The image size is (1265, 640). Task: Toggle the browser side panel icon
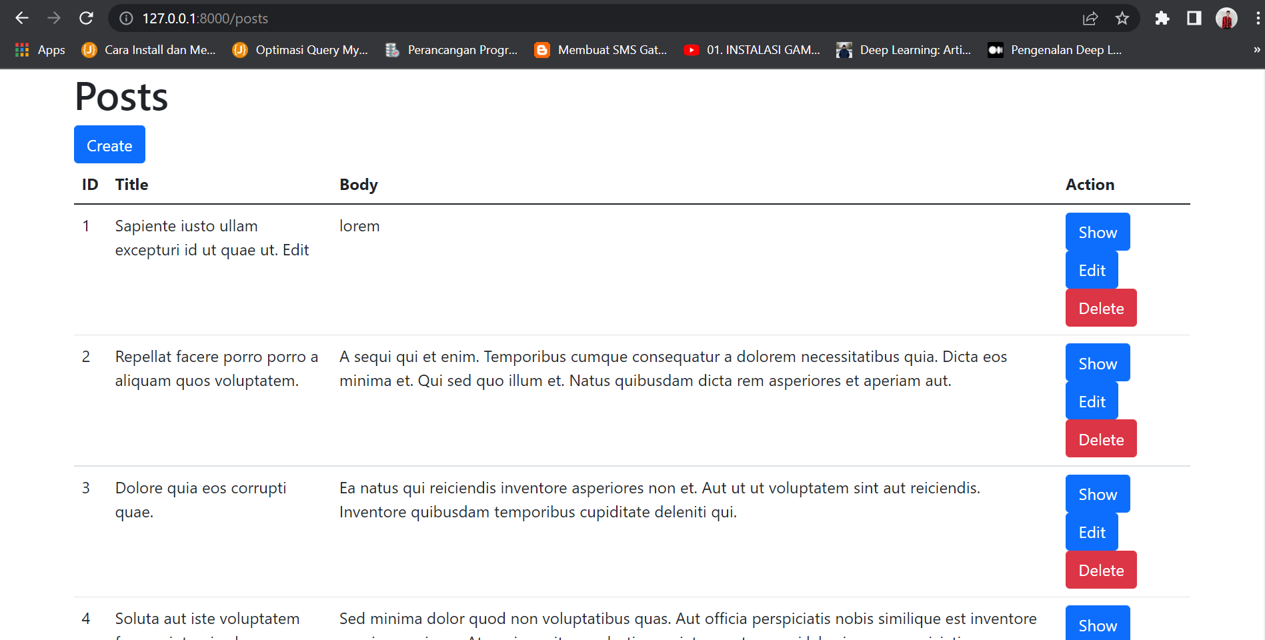1194,18
